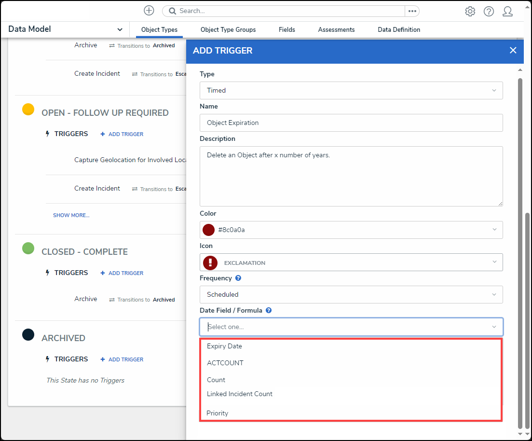Switch to the Assessments tab
This screenshot has width=532, height=441.
pyautogui.click(x=336, y=30)
